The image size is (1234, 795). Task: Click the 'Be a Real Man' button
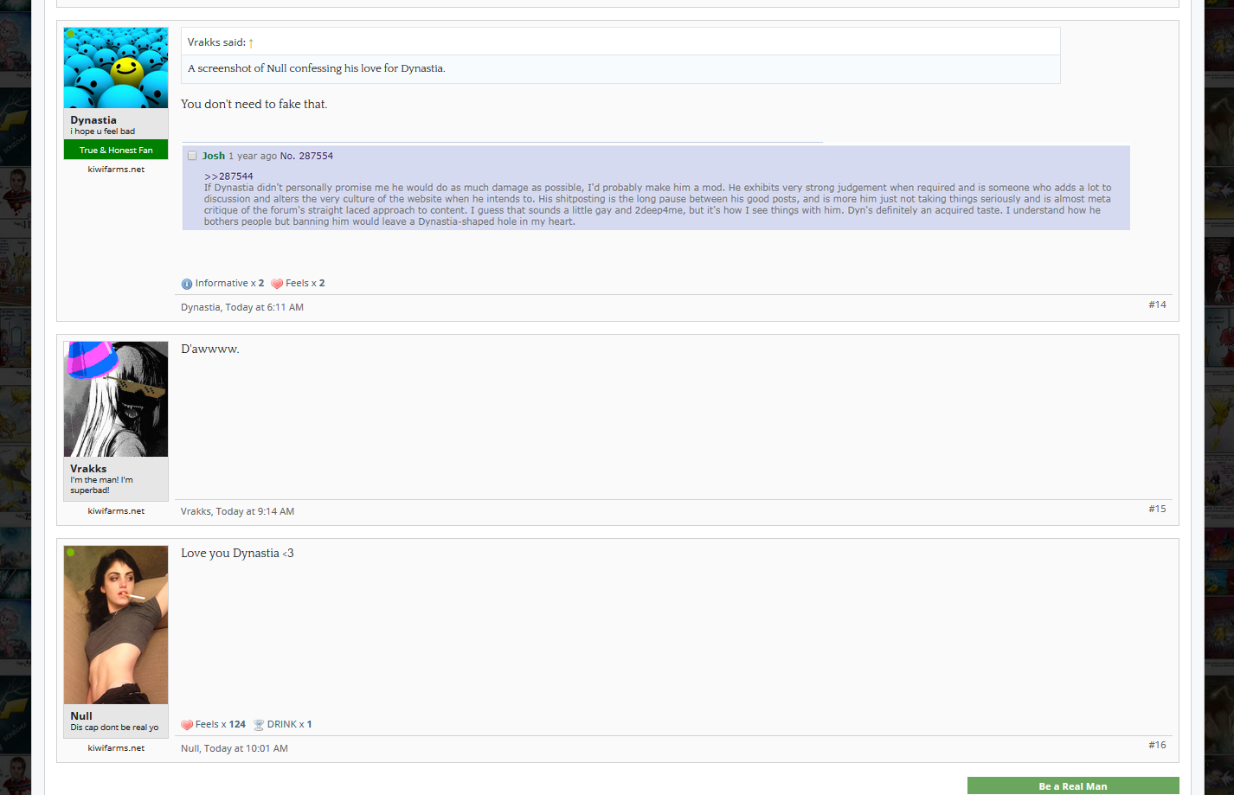1073,786
